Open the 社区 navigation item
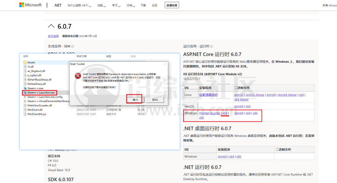337x183 pixels. click(x=154, y=5)
